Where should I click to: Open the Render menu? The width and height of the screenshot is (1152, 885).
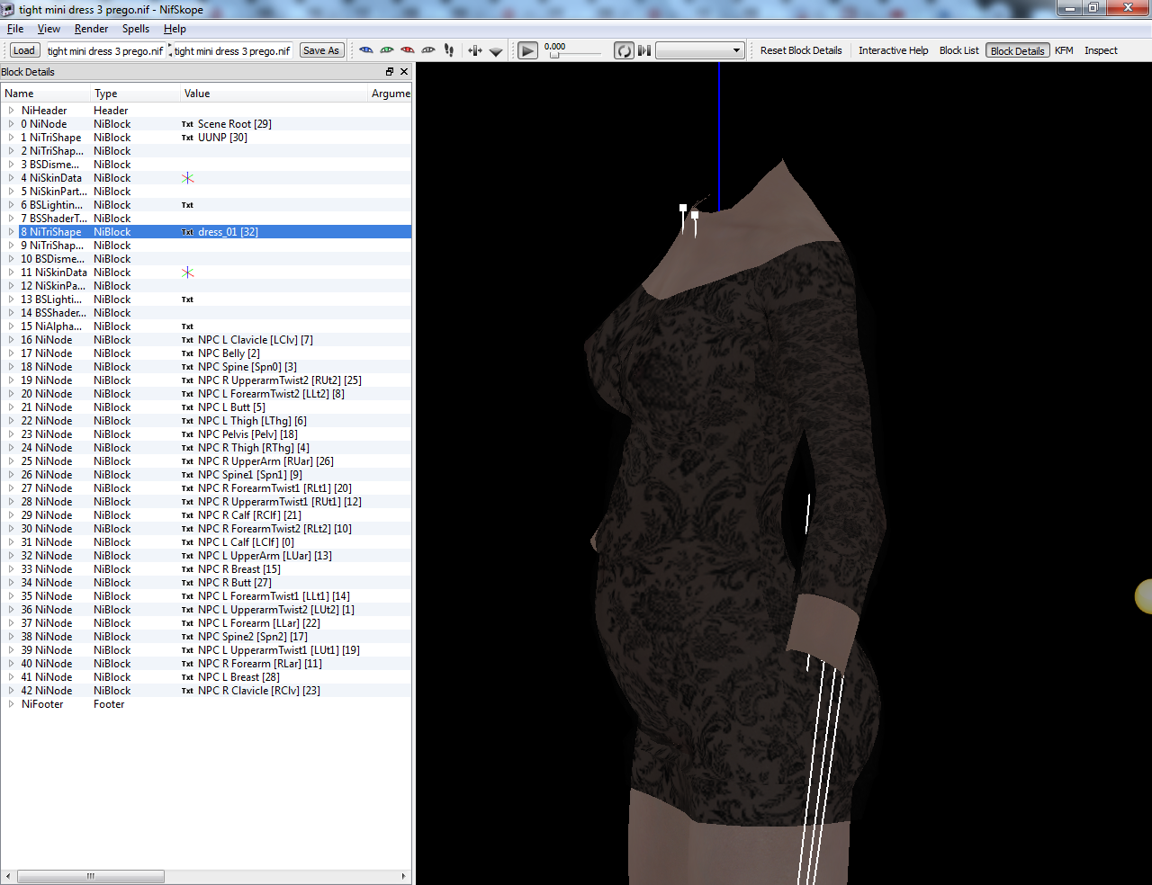91,29
